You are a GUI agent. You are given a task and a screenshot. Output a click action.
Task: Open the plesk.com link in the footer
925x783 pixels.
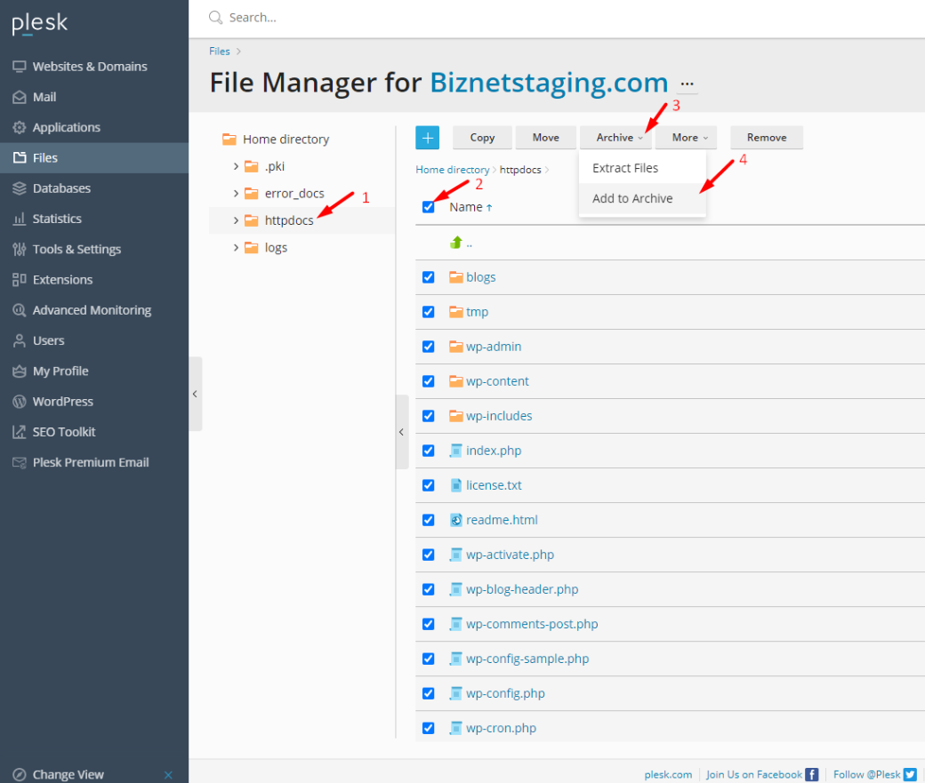click(x=668, y=774)
